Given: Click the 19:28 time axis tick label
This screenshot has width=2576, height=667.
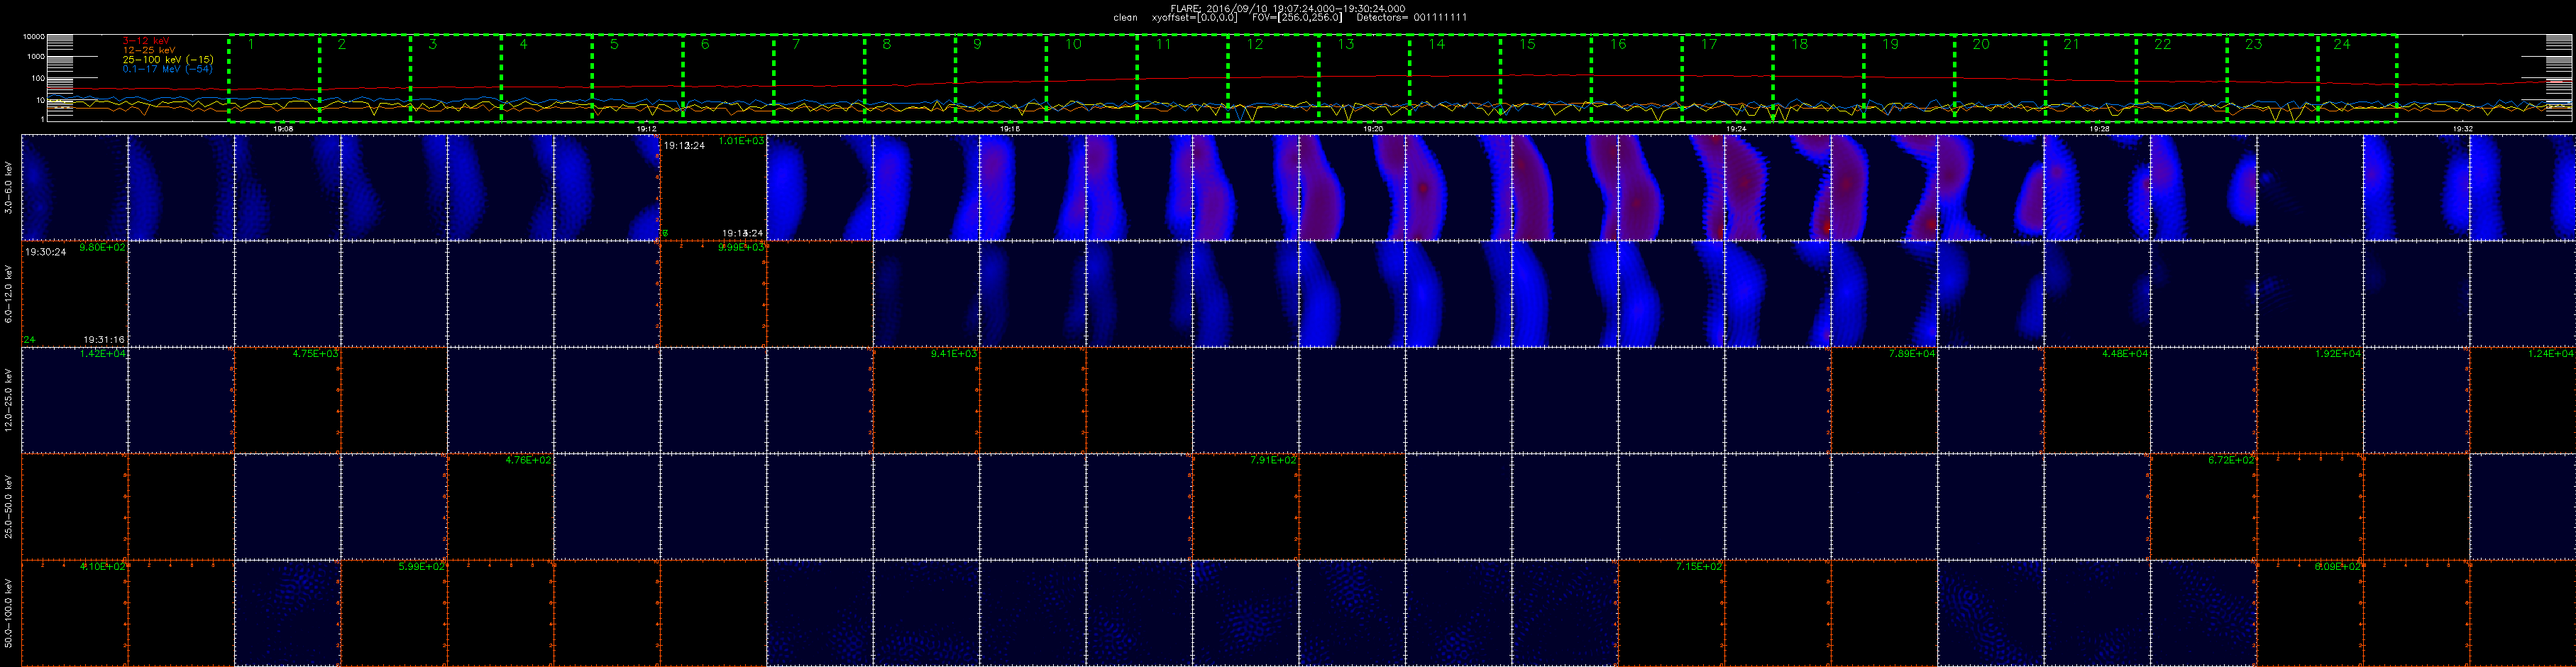Looking at the screenshot, I should [2100, 129].
